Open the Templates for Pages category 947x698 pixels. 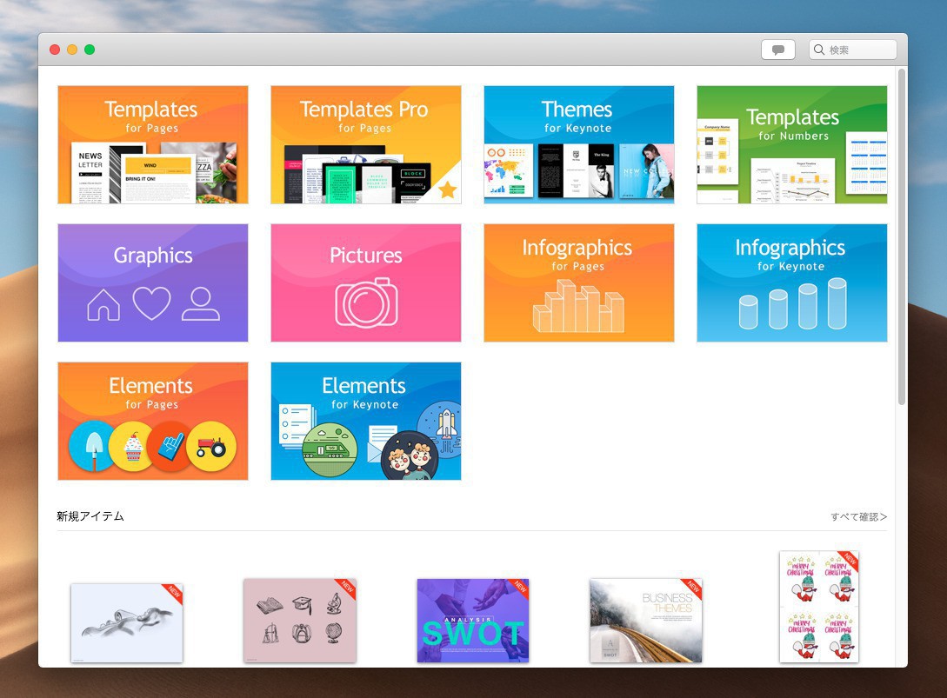(153, 145)
